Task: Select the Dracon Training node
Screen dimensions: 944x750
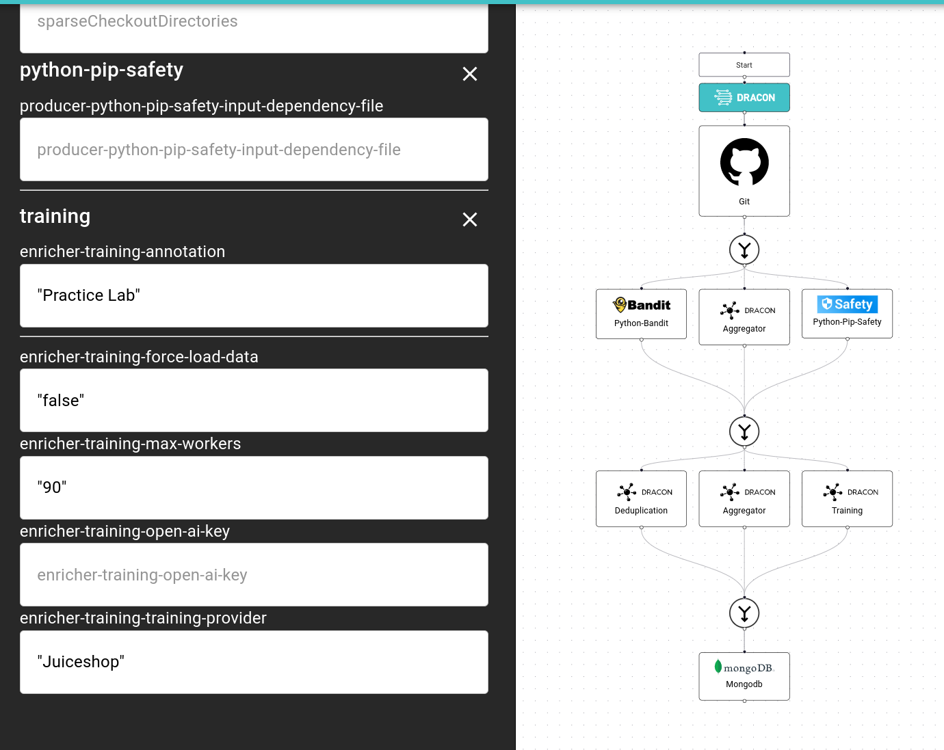Action: pyautogui.click(x=847, y=499)
